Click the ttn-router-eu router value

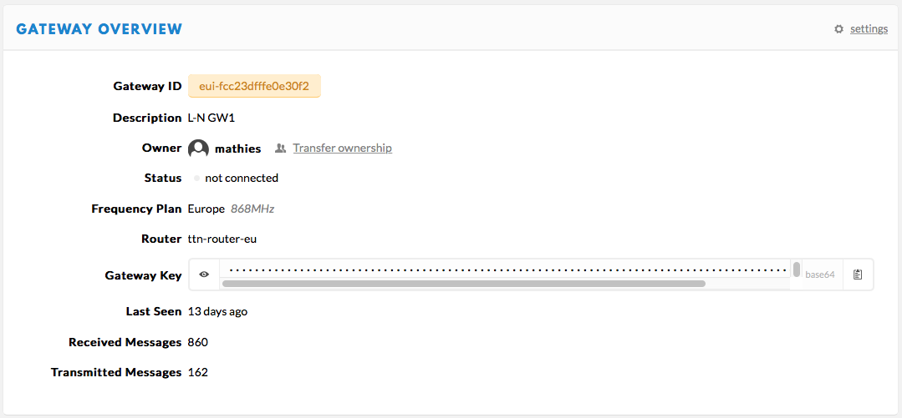click(x=222, y=239)
